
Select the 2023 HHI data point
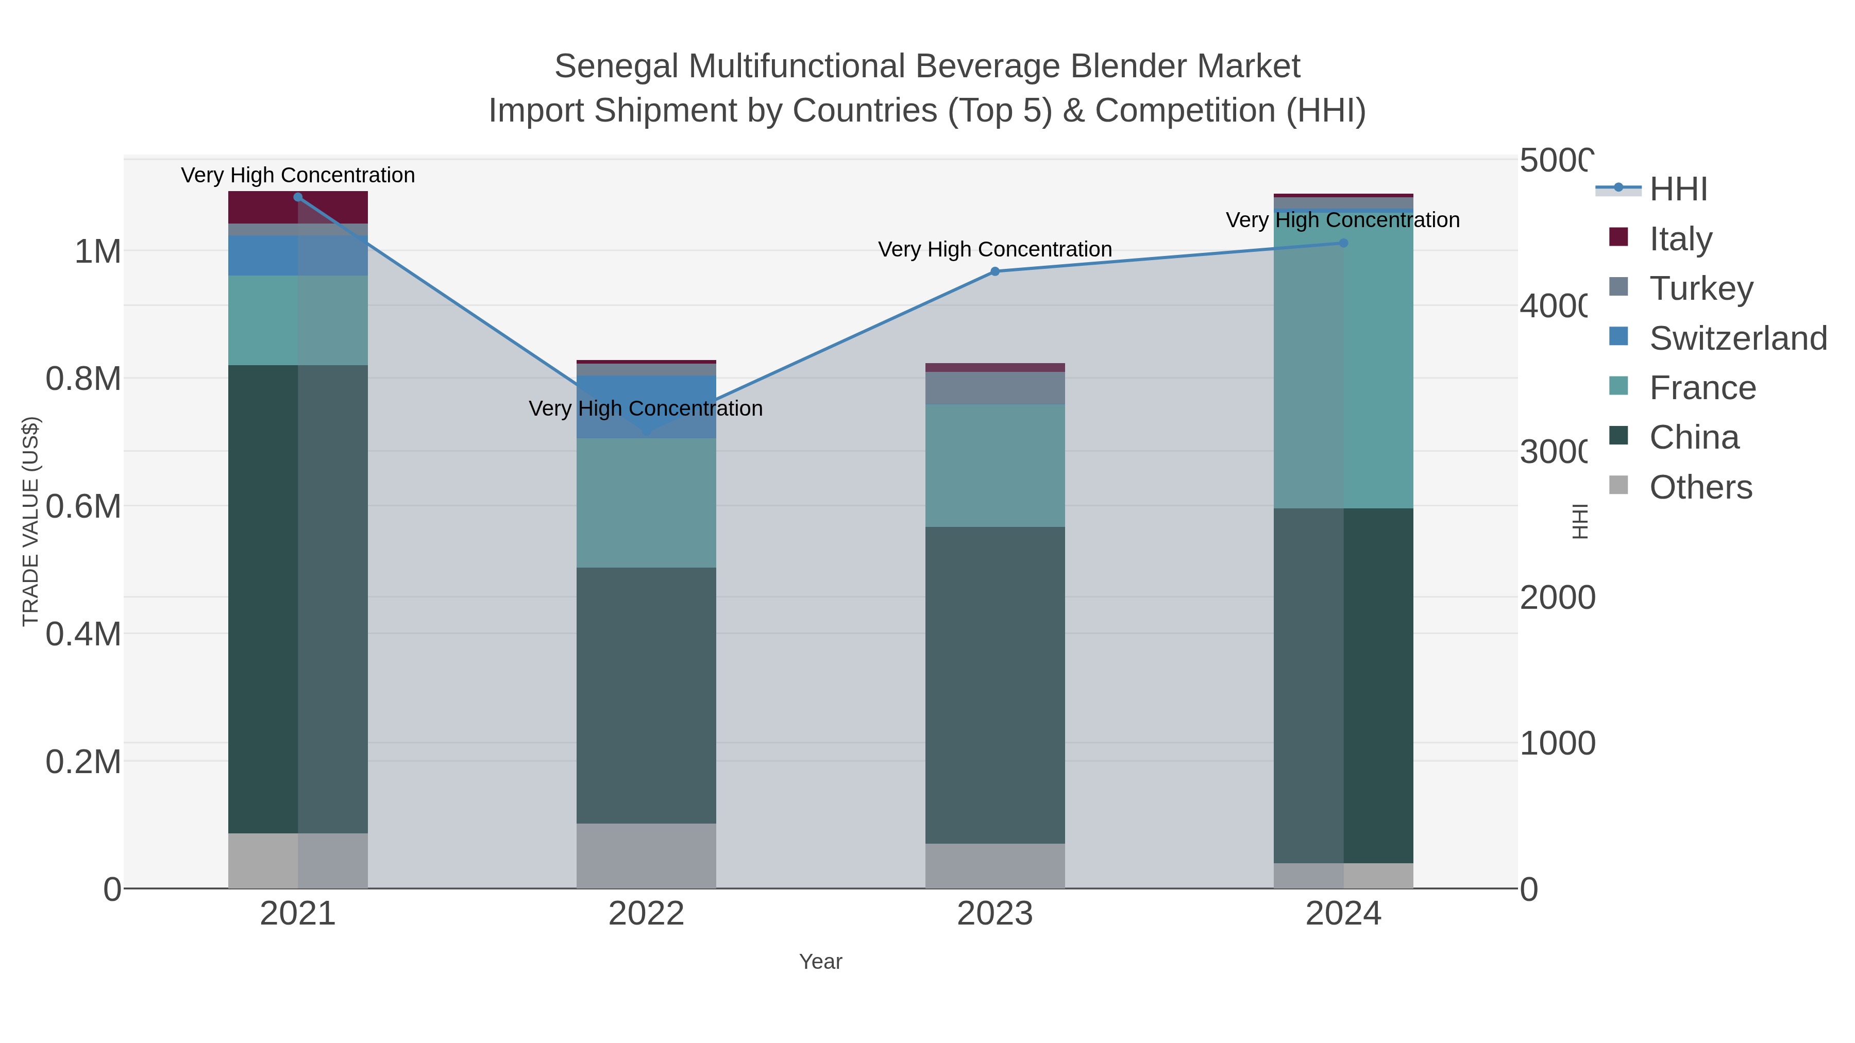pos(995,271)
